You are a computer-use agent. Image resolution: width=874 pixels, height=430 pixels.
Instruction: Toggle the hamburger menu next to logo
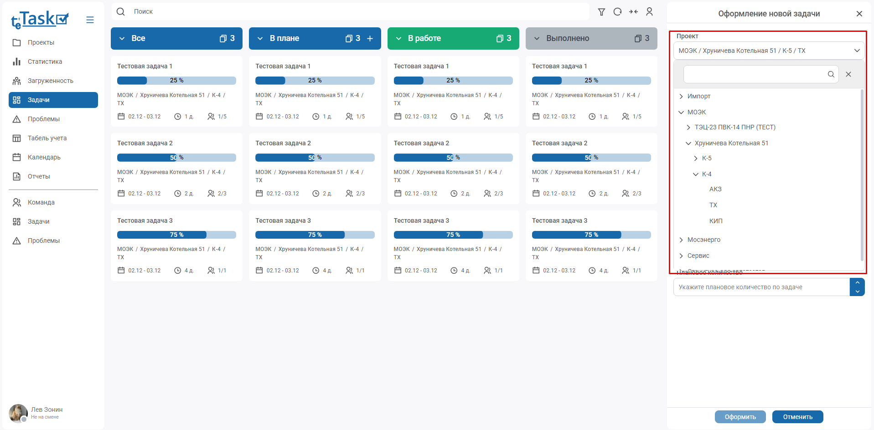pyautogui.click(x=90, y=20)
